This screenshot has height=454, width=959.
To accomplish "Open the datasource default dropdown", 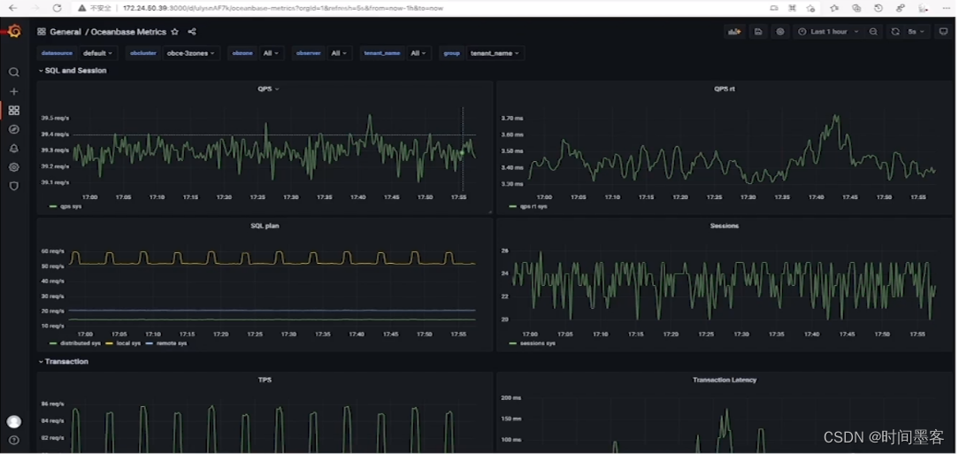I will (x=98, y=53).
